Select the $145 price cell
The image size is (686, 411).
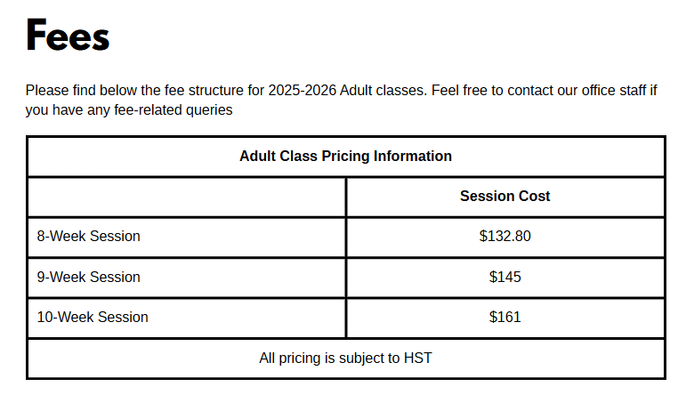(504, 278)
